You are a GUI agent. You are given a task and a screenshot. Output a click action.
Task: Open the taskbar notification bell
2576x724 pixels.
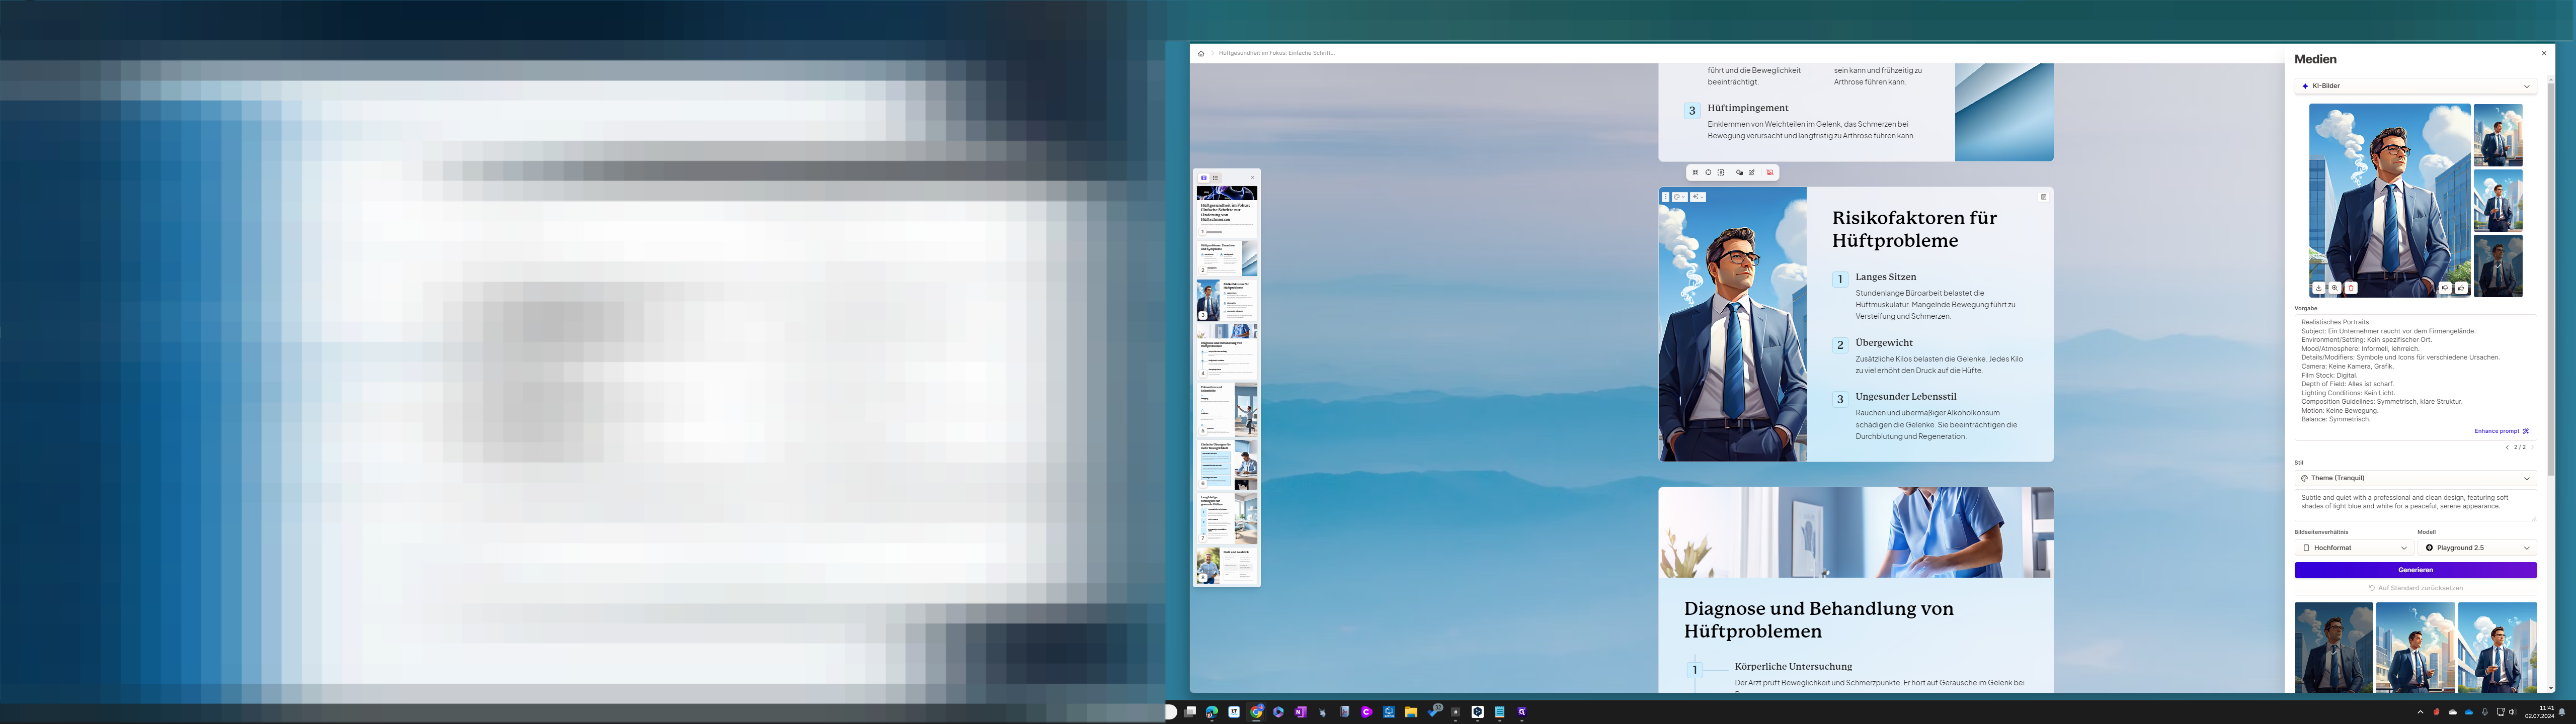click(x=2562, y=712)
